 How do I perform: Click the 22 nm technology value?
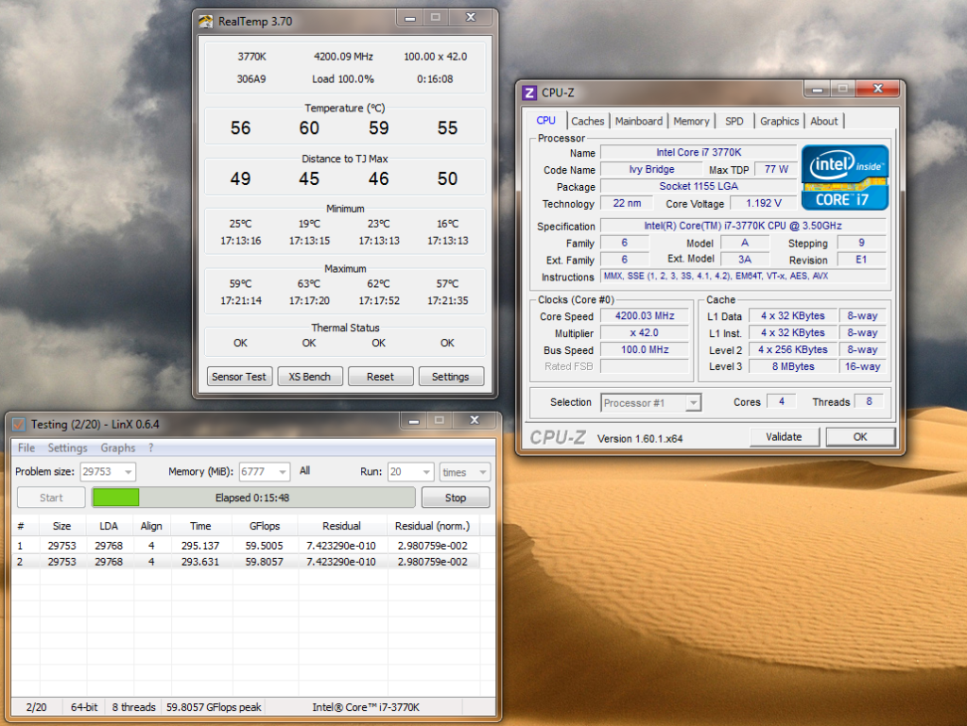627,203
